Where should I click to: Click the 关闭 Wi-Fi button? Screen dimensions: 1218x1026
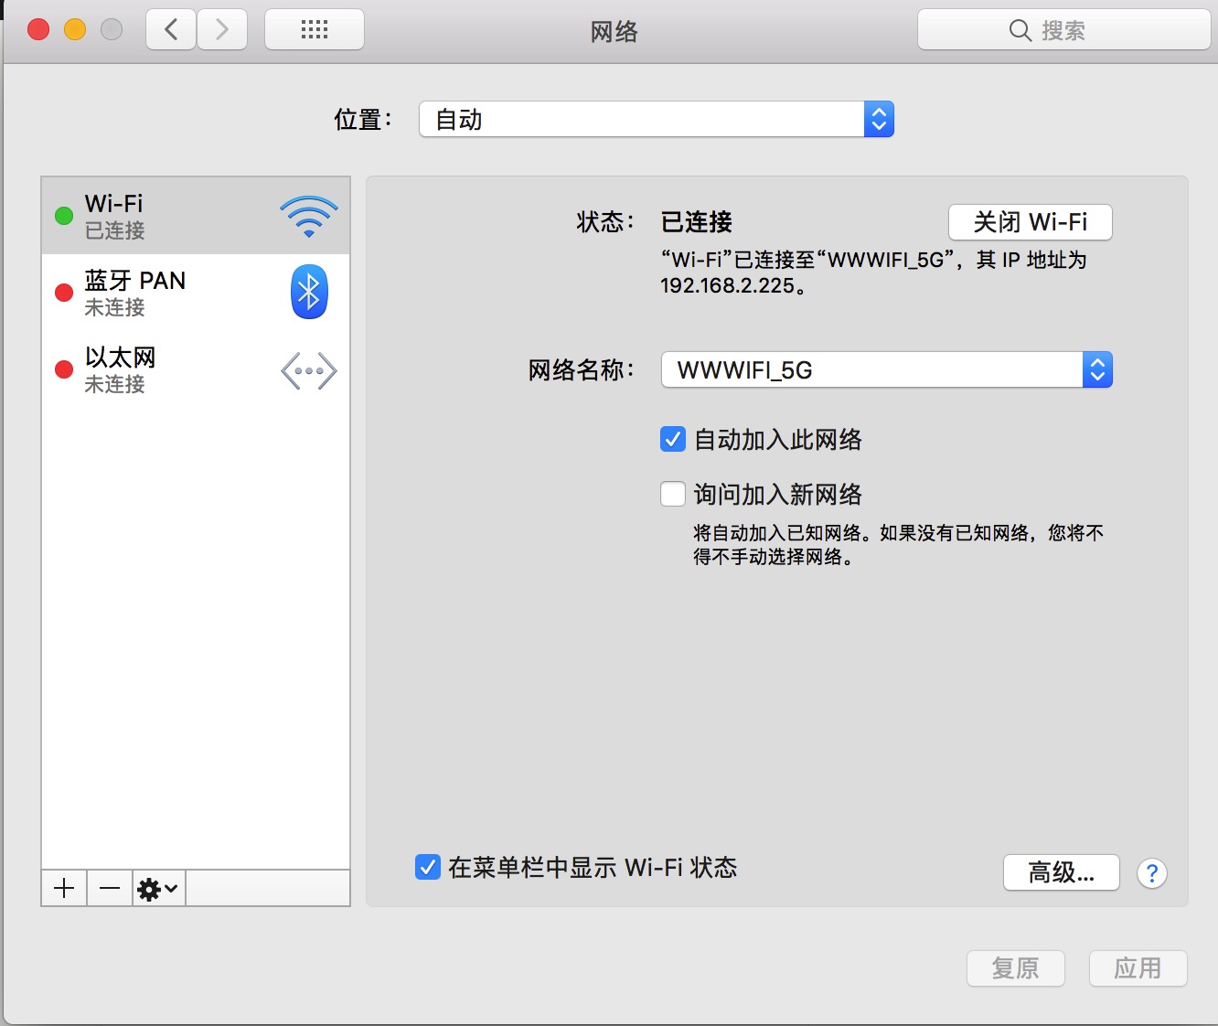(x=1031, y=222)
